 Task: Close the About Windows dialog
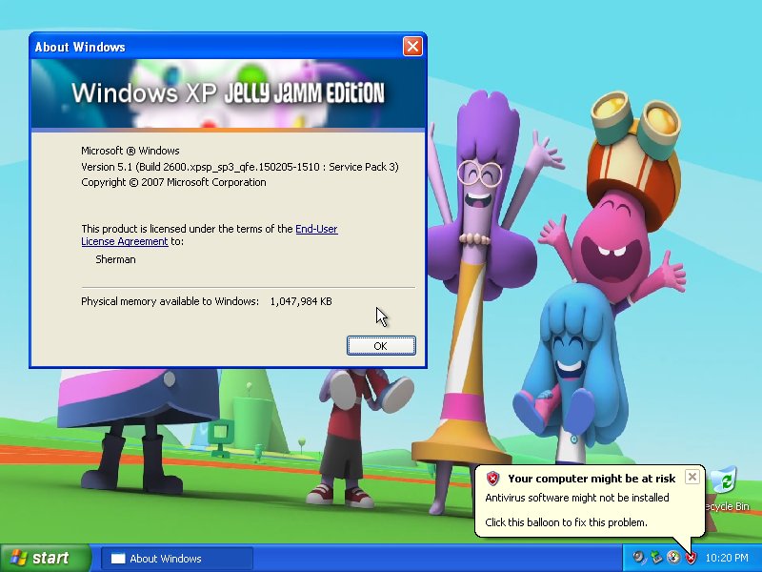click(x=412, y=47)
